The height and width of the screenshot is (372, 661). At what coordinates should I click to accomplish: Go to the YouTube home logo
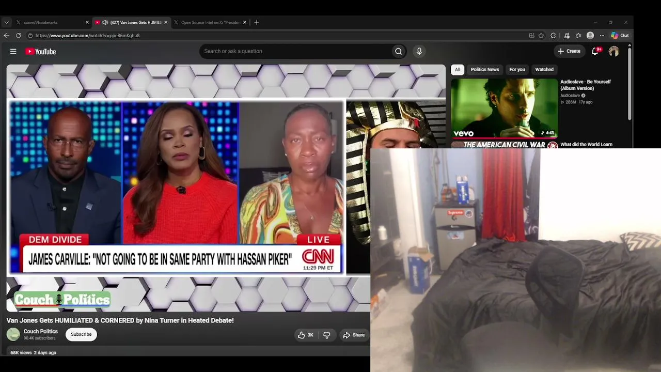point(41,51)
